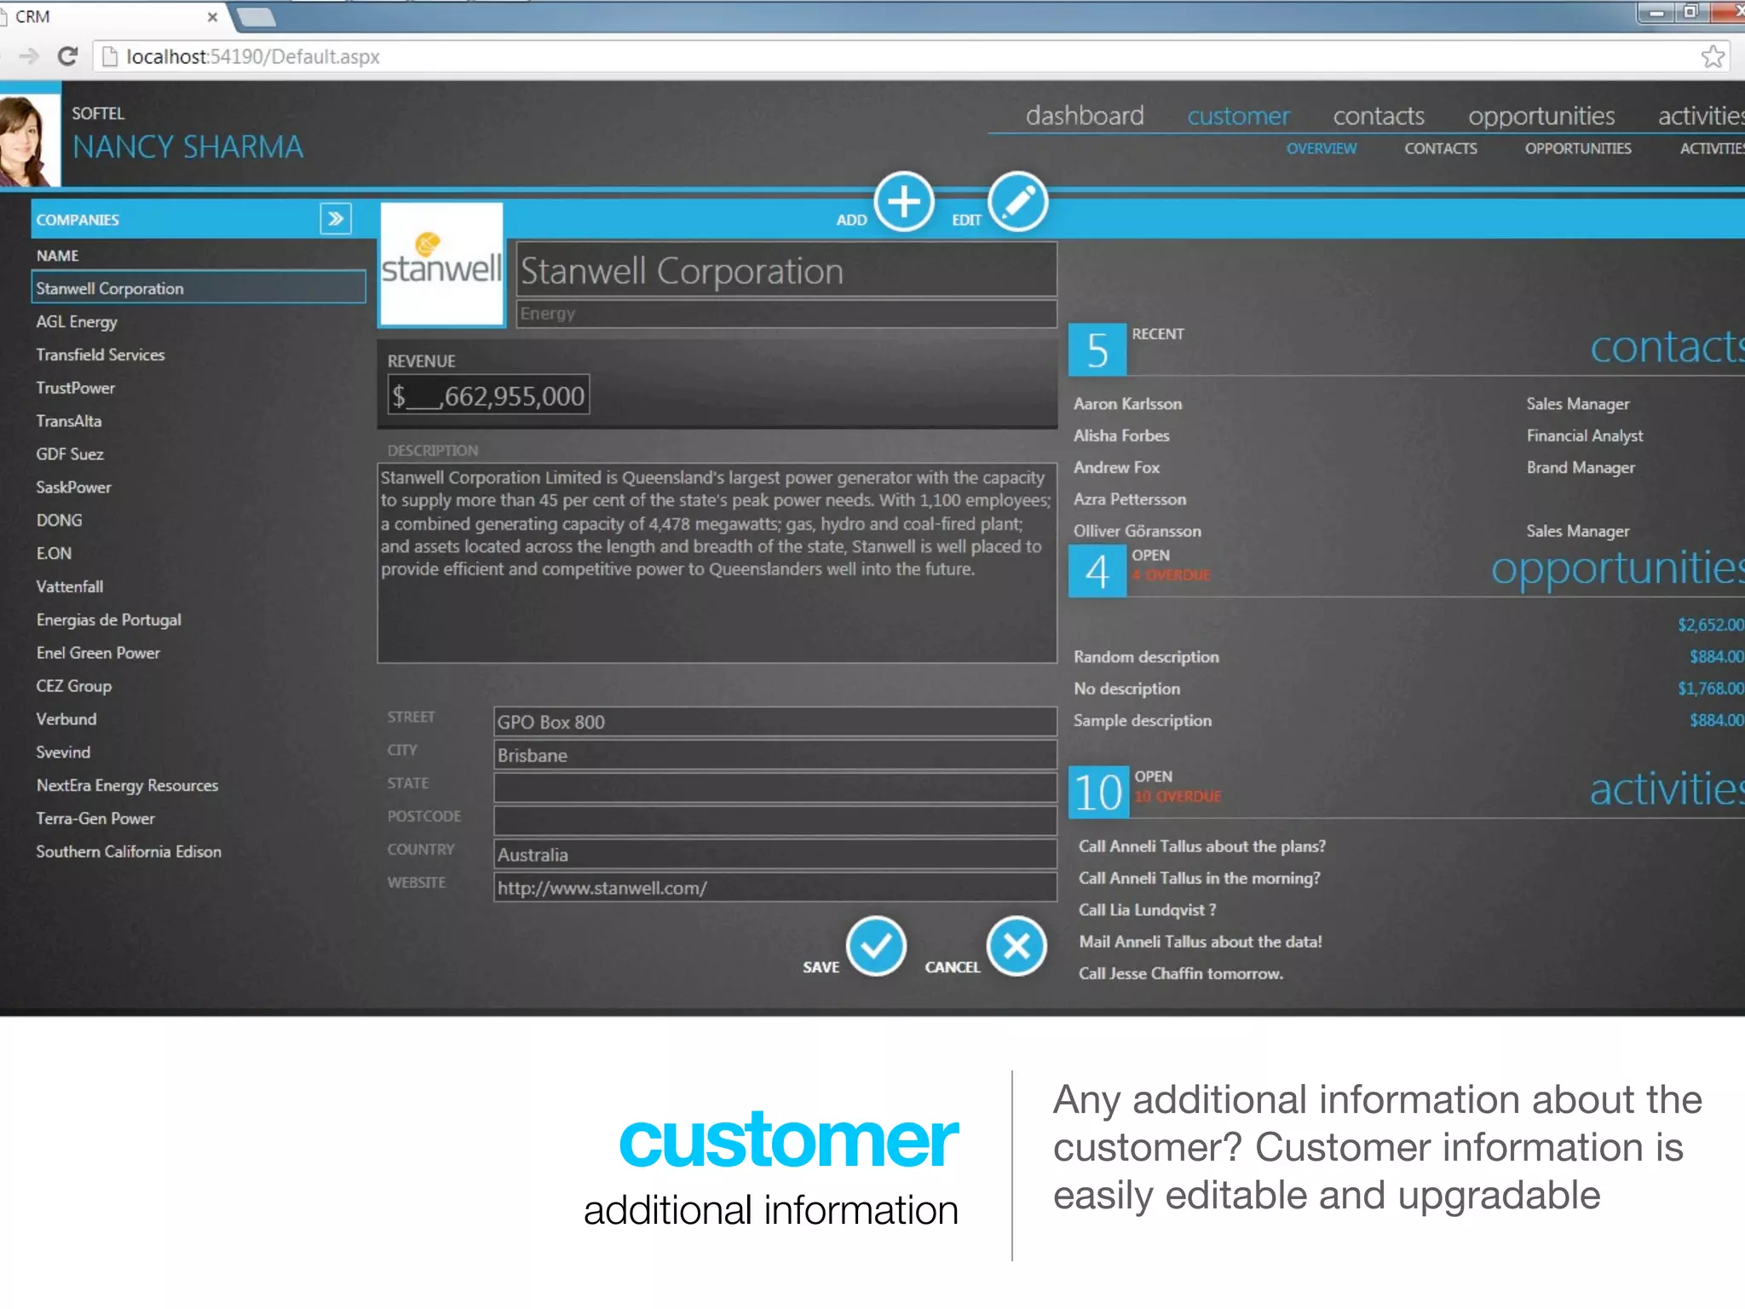Image resolution: width=1745 pixels, height=1309 pixels.
Task: Open activity Call Jesse Chaffin tomorrow
Action: click(x=1181, y=973)
